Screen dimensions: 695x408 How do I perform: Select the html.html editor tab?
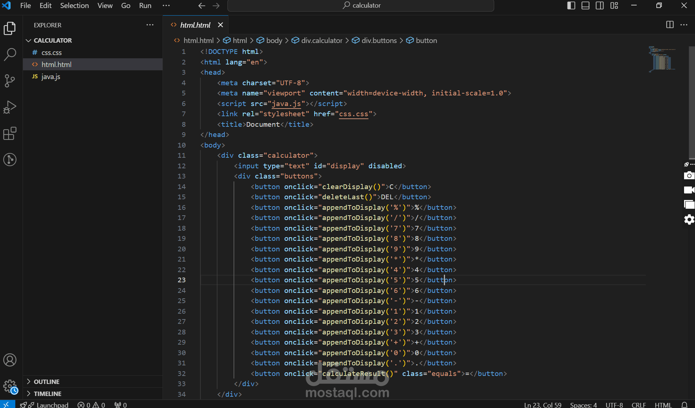pyautogui.click(x=196, y=25)
